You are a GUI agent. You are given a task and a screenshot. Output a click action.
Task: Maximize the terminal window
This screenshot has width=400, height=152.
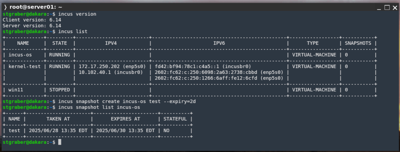(387, 7)
